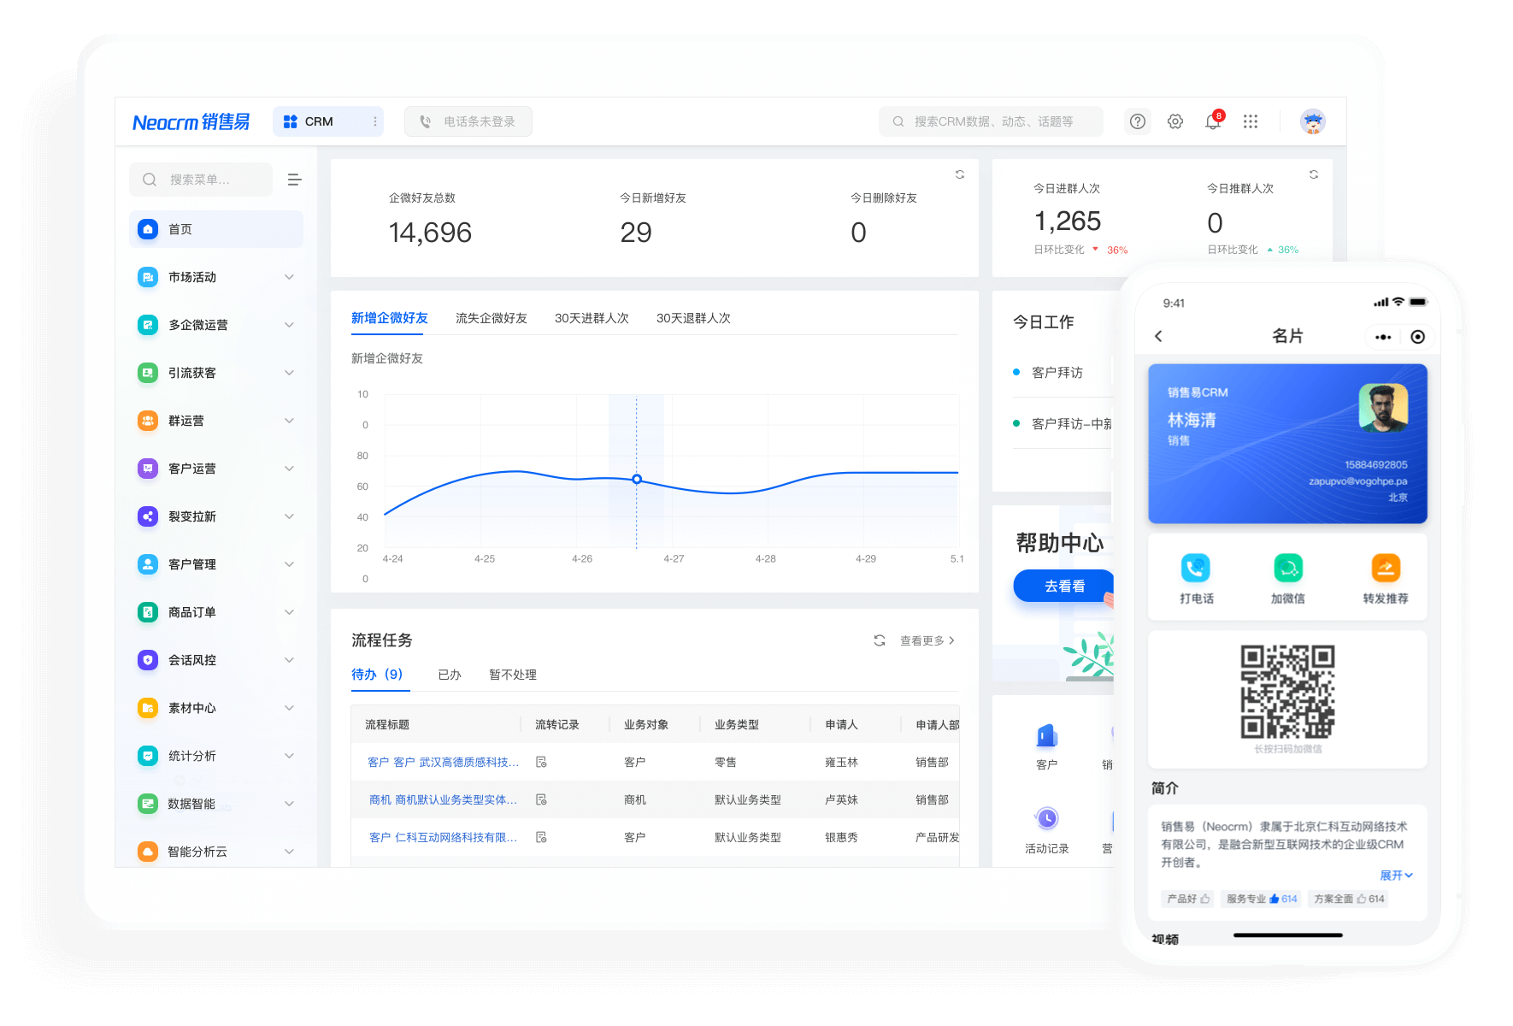The width and height of the screenshot is (1513, 1026).
Task: Focus the 搜索菜单 sidebar search field
Action: pyautogui.click(x=201, y=180)
